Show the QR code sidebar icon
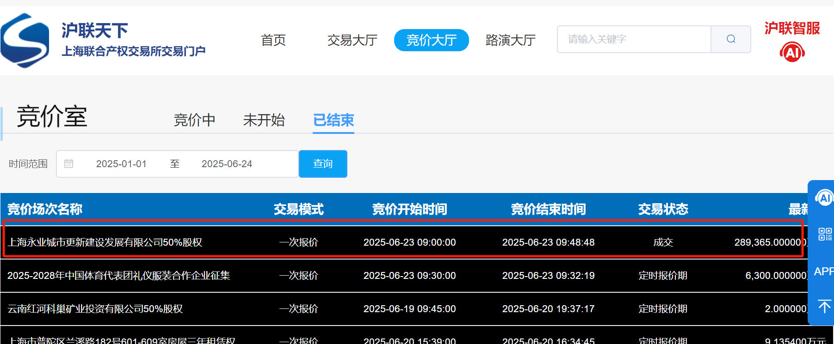Viewport: 834px width, 344px height. point(825,234)
